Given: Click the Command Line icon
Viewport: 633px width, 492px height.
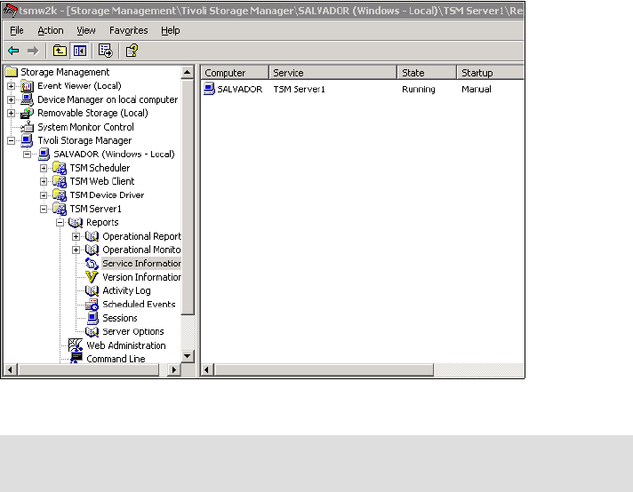Looking at the screenshot, I should [x=76, y=358].
